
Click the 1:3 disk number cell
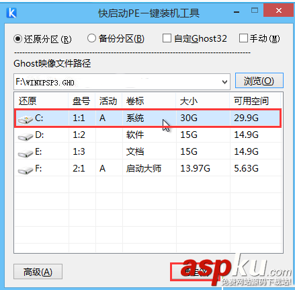79,152
